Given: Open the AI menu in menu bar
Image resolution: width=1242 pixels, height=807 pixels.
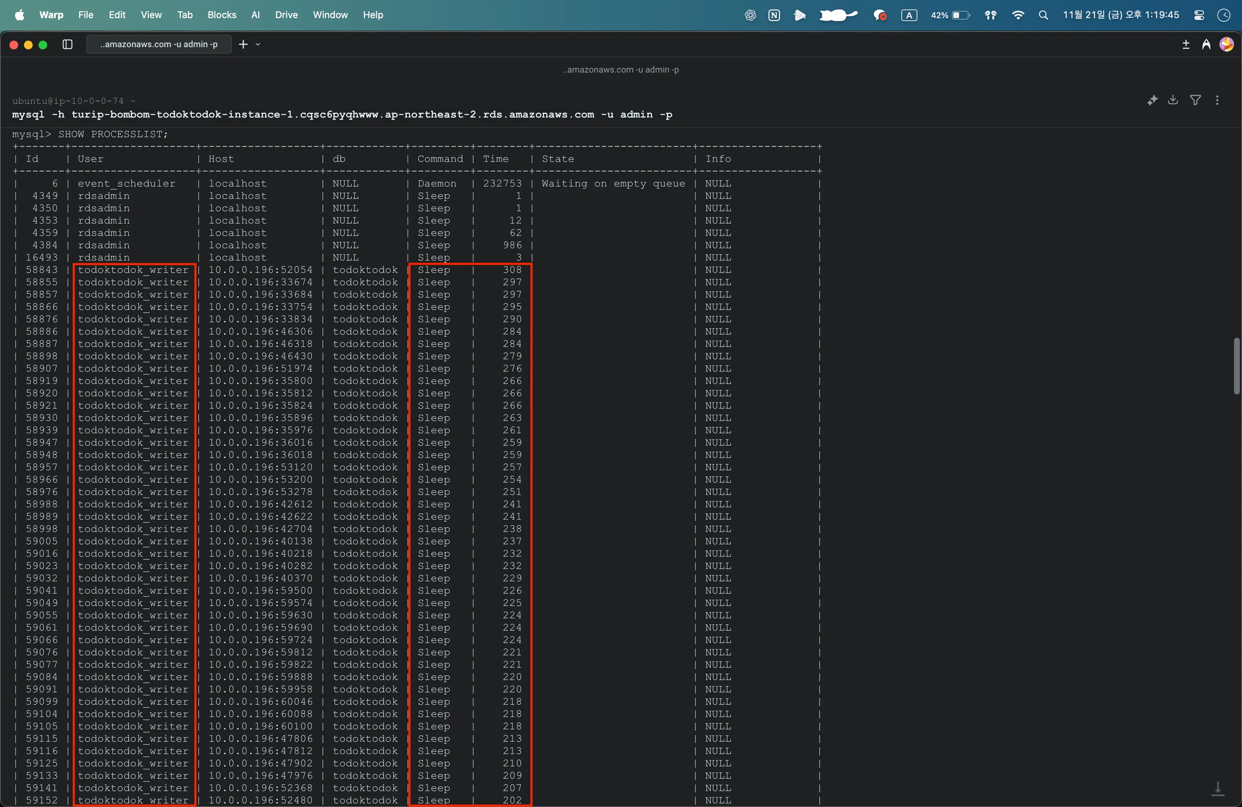Looking at the screenshot, I should (255, 15).
